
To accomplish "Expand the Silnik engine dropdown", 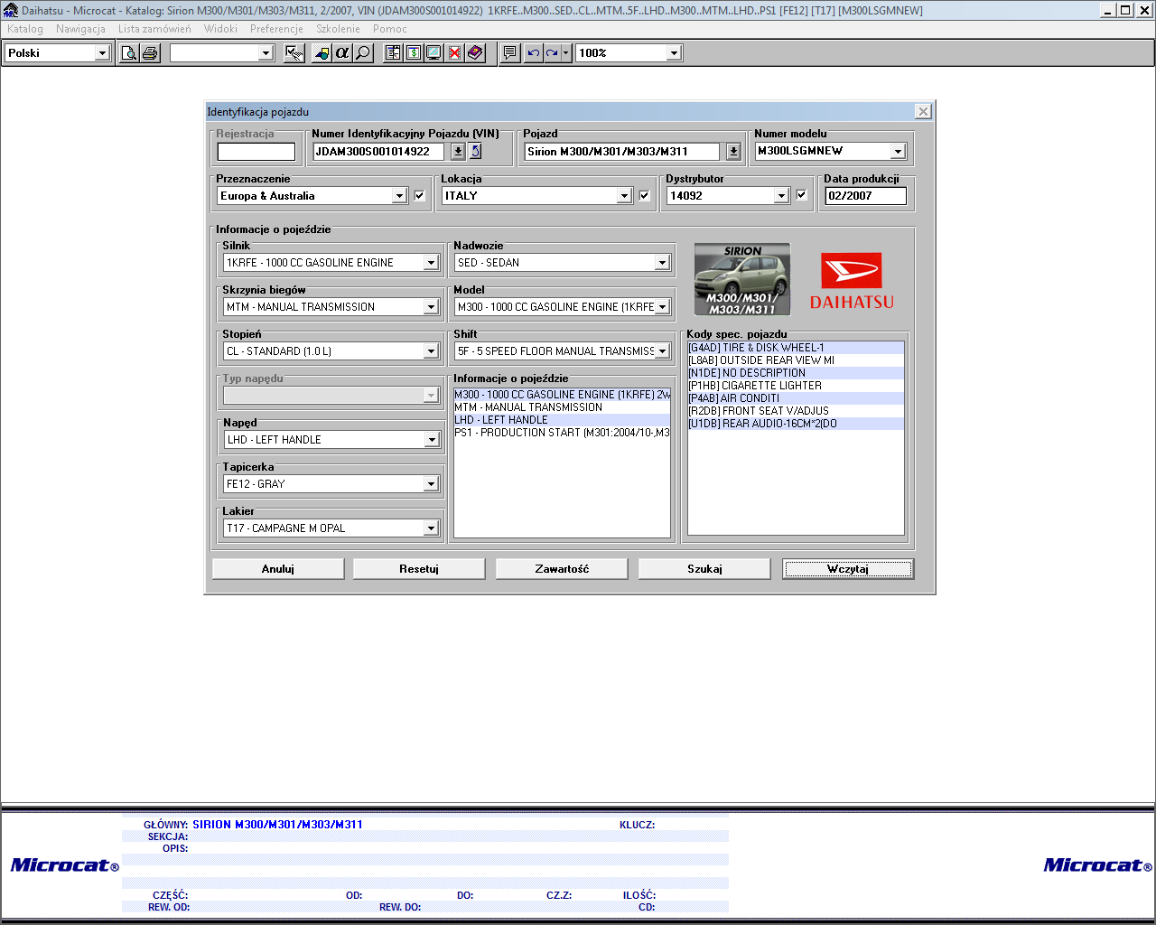I will [431, 263].
